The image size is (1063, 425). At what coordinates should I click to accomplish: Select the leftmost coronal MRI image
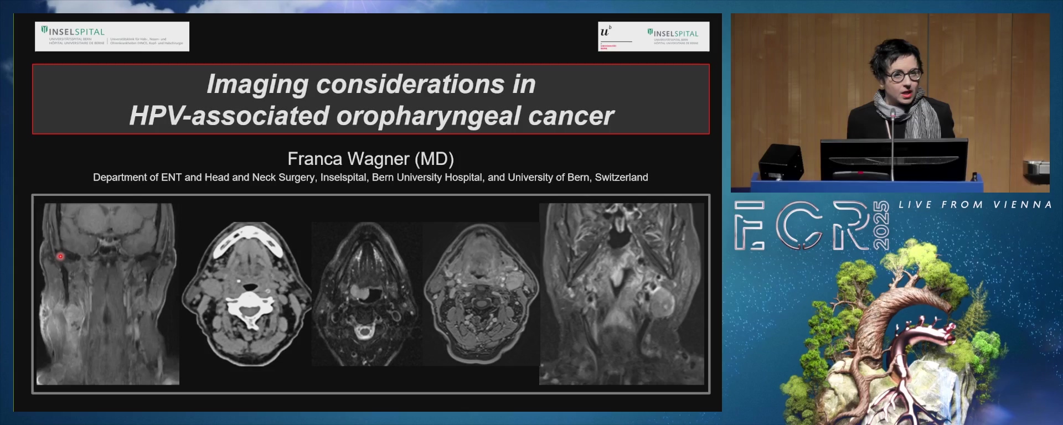coord(108,294)
